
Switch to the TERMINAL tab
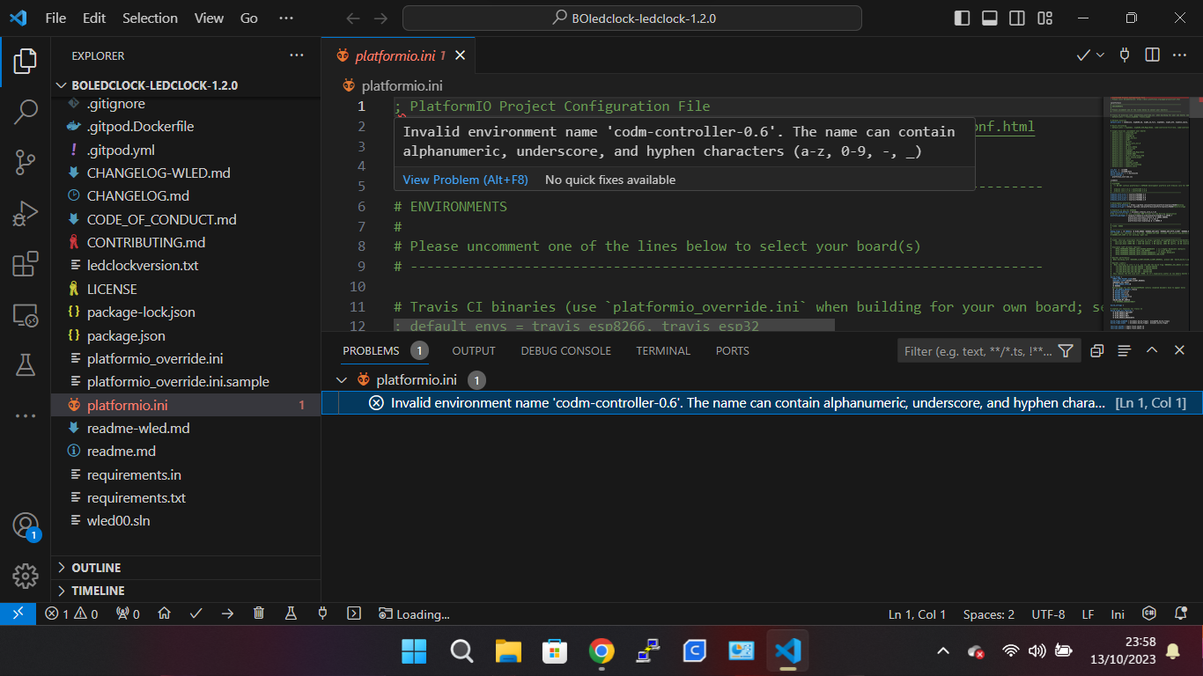pyautogui.click(x=662, y=350)
